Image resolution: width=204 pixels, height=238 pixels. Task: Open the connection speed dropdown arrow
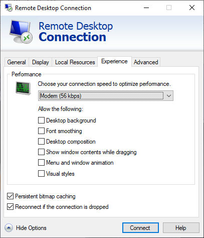tap(169, 96)
